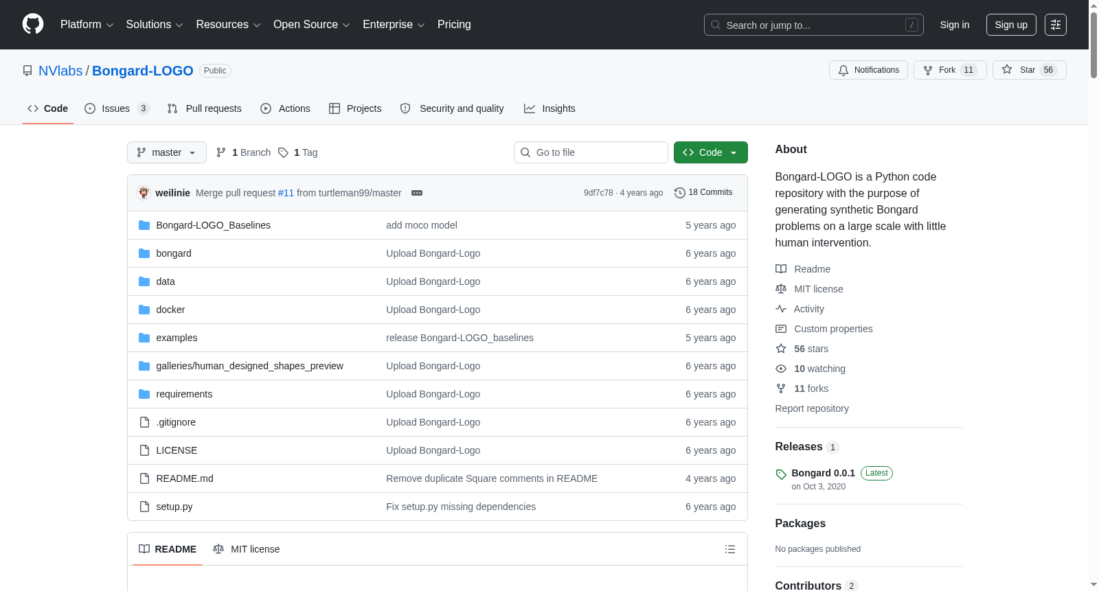The width and height of the screenshot is (1099, 591).
Task: Open the Contributors section heading
Action: 808,586
